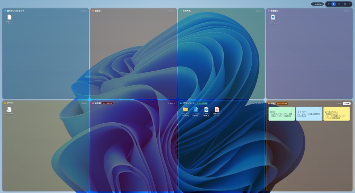
Task: Click the yellow dot of 付箋 panel
Action: click(x=269, y=103)
